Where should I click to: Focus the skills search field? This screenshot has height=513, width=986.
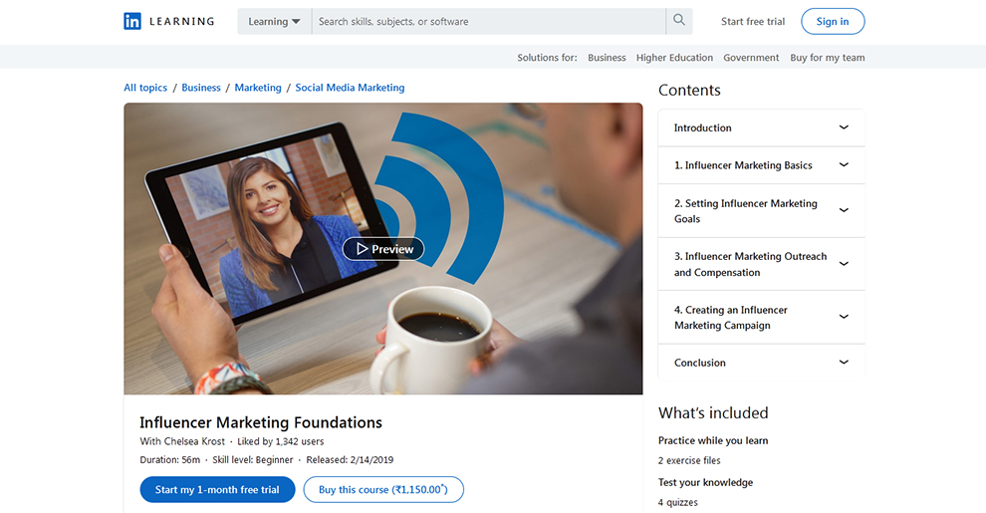(x=489, y=21)
